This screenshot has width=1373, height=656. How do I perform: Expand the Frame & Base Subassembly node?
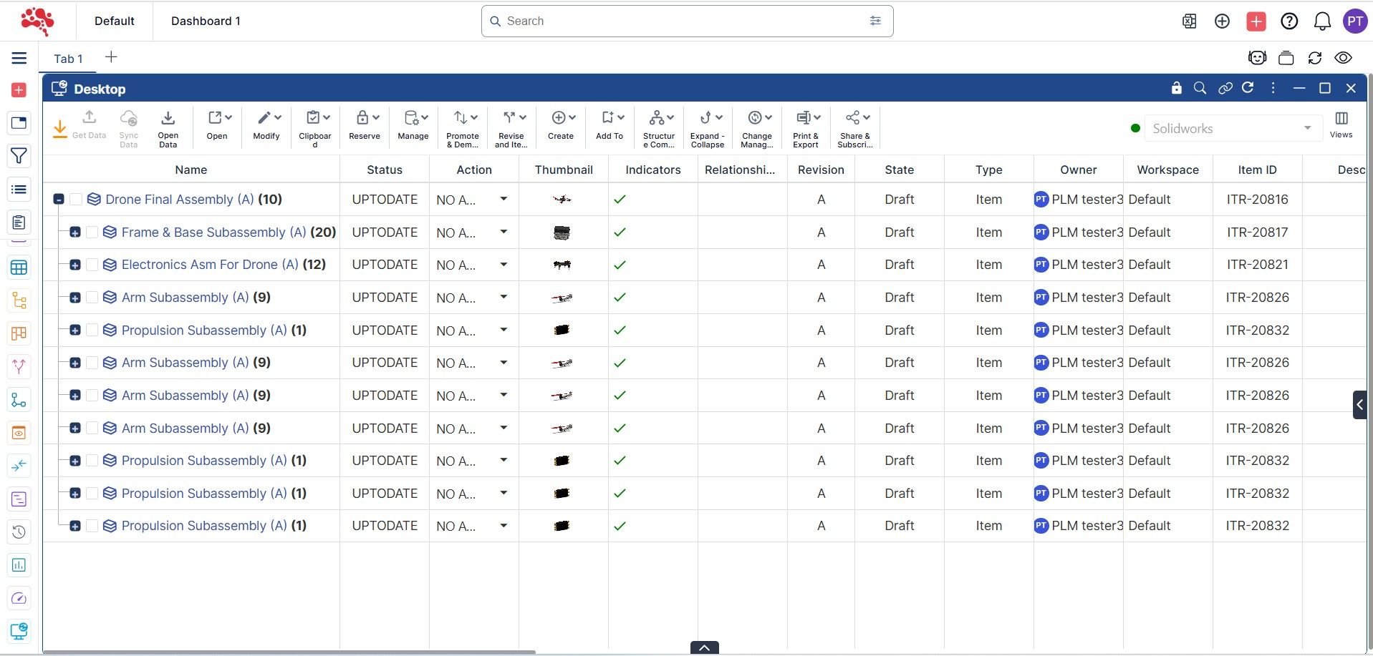[74, 232]
